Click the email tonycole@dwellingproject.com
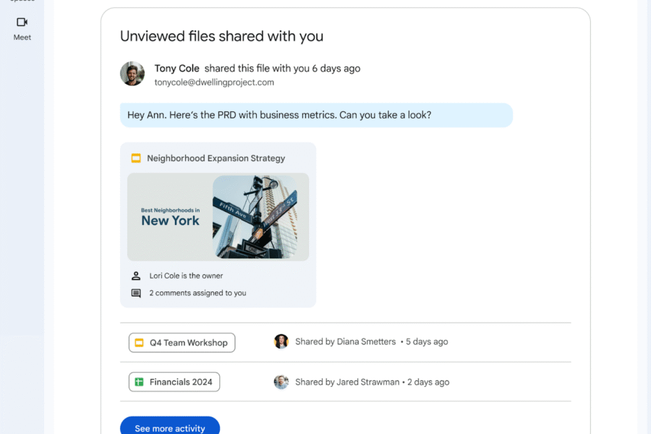The height and width of the screenshot is (434, 651). click(x=213, y=82)
